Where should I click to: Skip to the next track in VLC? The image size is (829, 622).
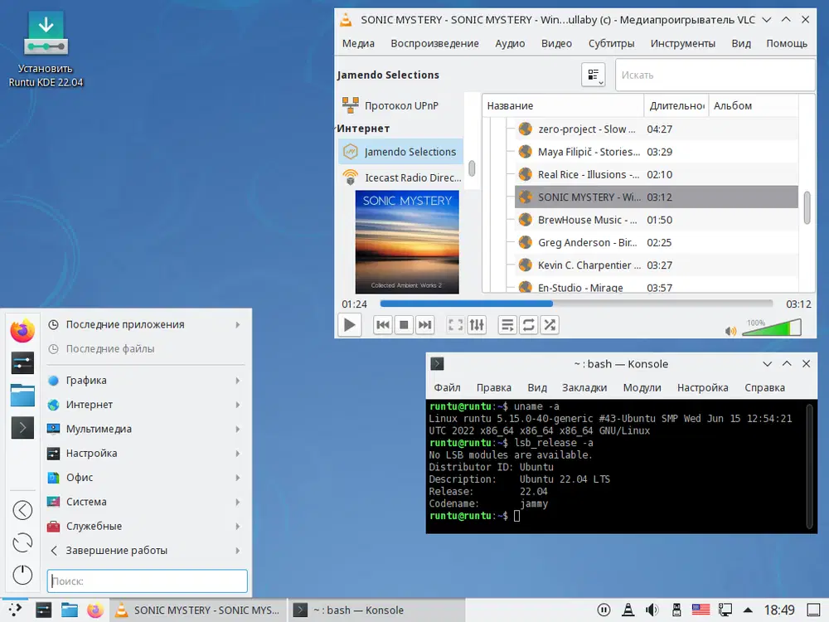pyautogui.click(x=424, y=325)
